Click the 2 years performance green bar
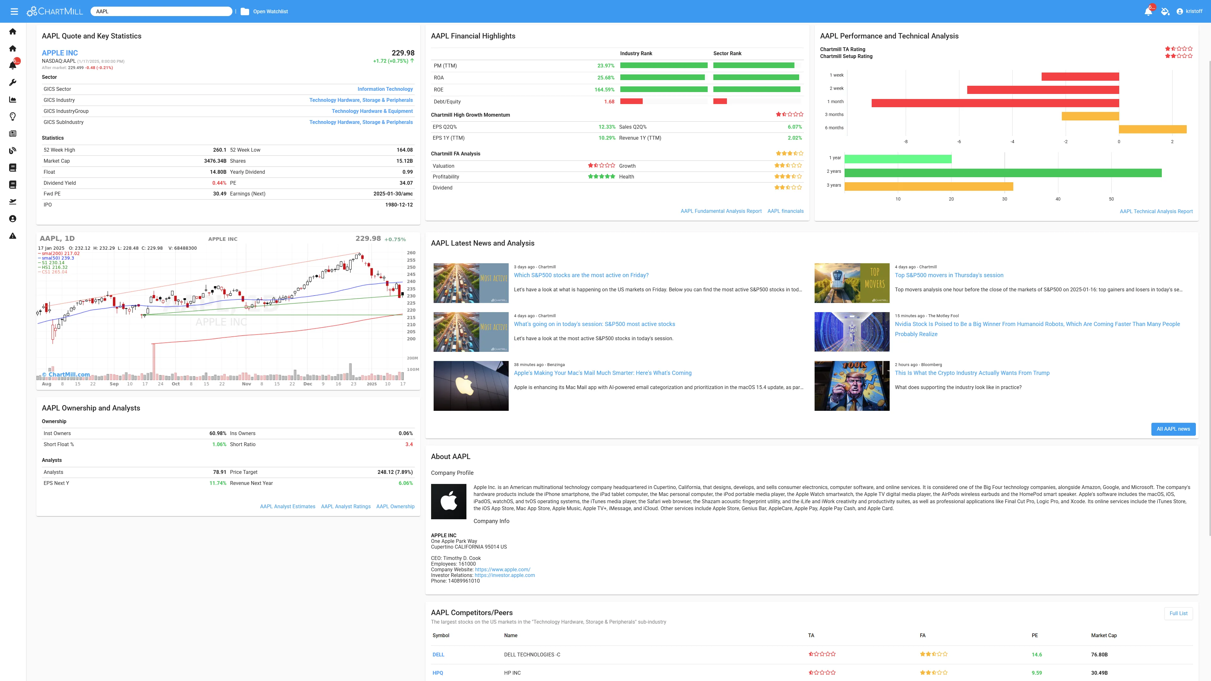The image size is (1211, 681). tap(1003, 173)
